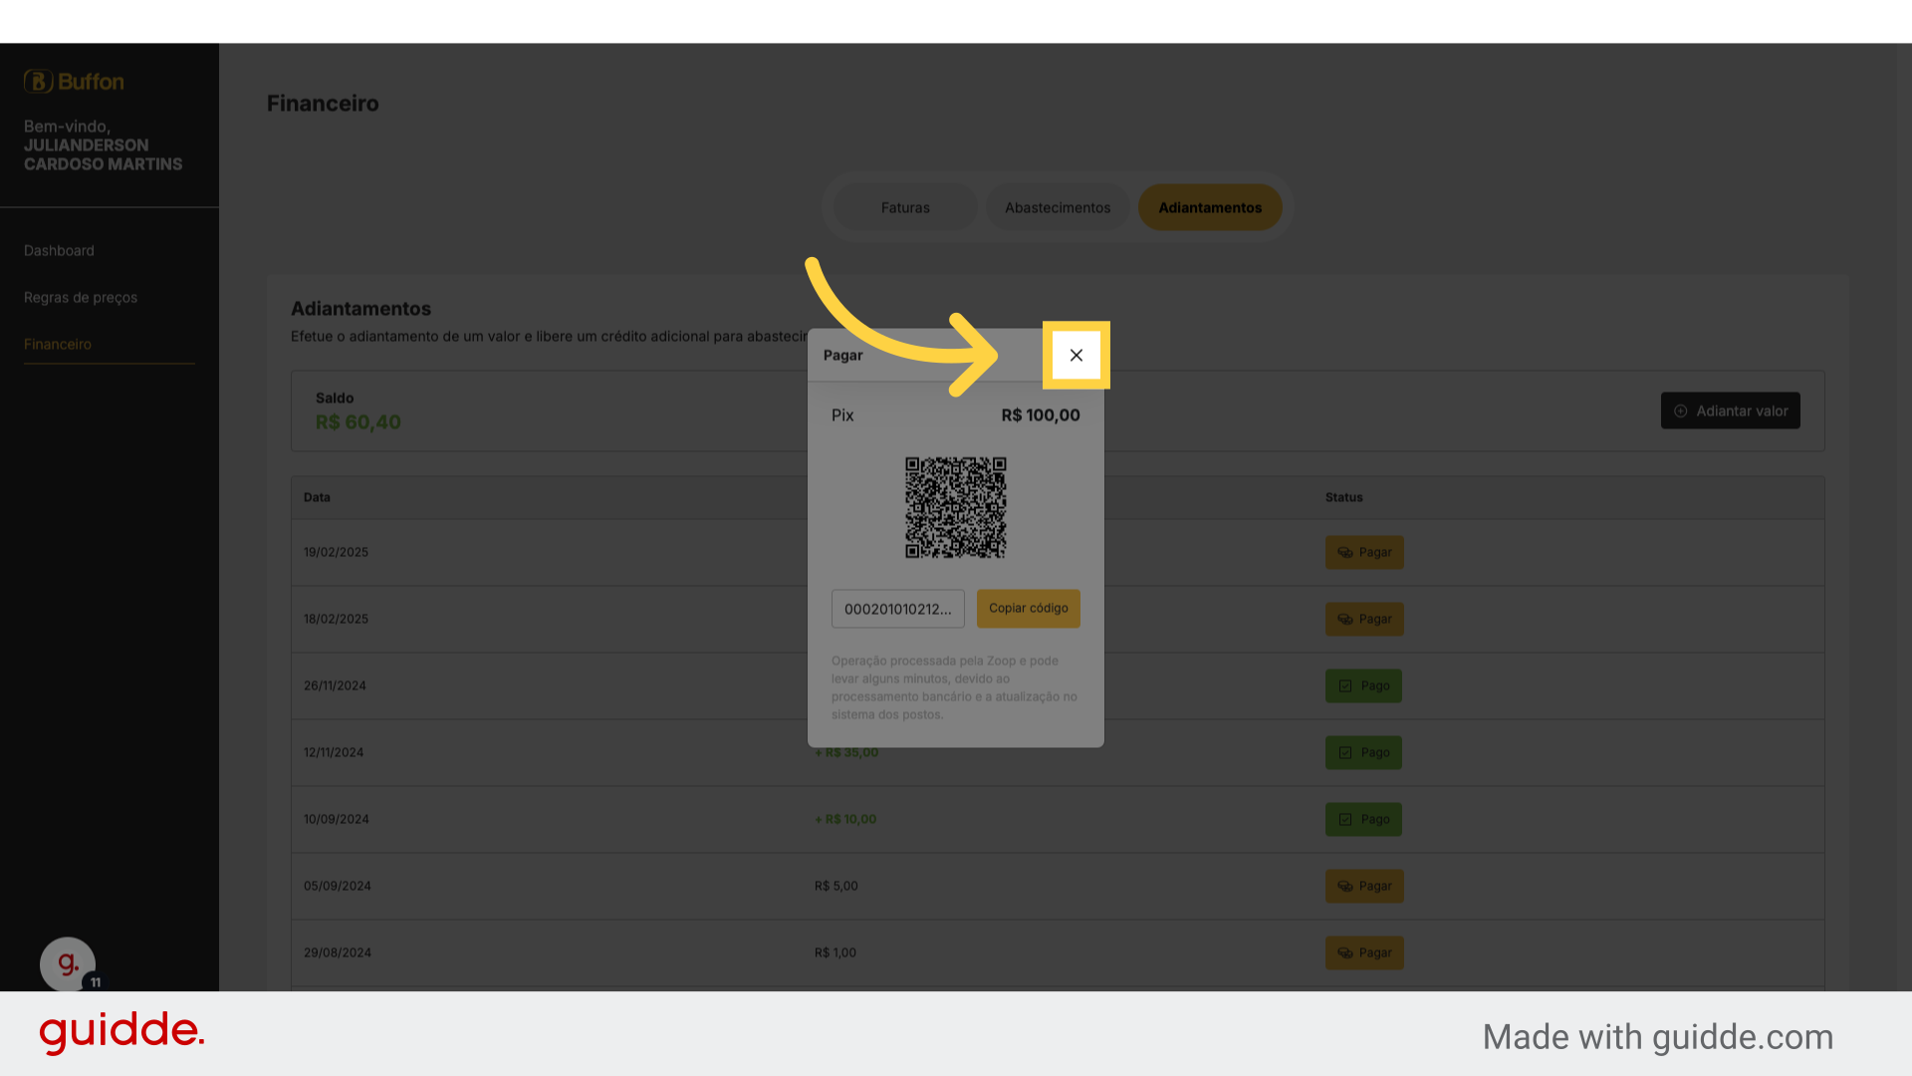Viewport: 1912px width, 1076px height.
Task: Click the value R$ 1,00
Action: (835, 952)
